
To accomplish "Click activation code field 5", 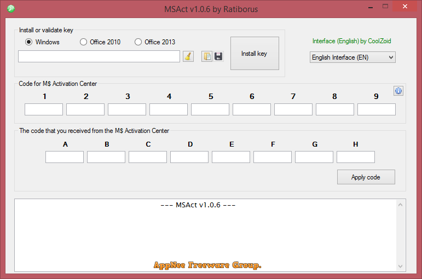I will (x=210, y=109).
